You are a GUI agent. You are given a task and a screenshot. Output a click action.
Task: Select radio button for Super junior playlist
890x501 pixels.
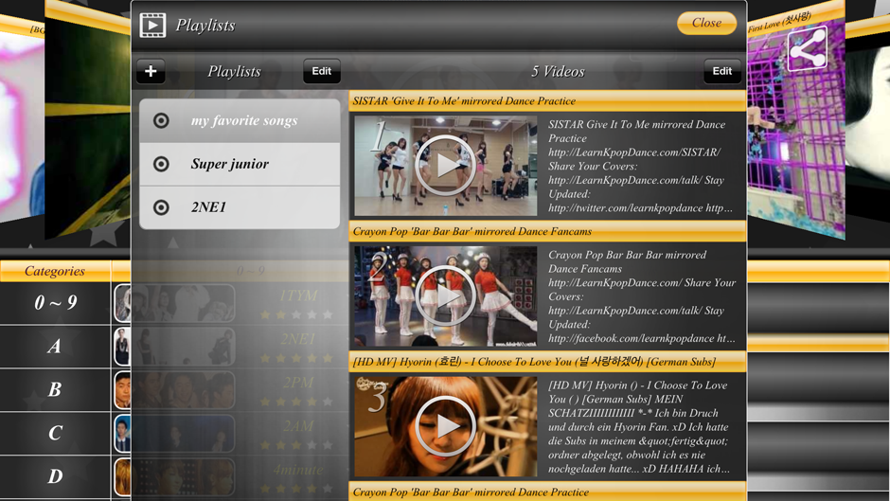coord(162,164)
